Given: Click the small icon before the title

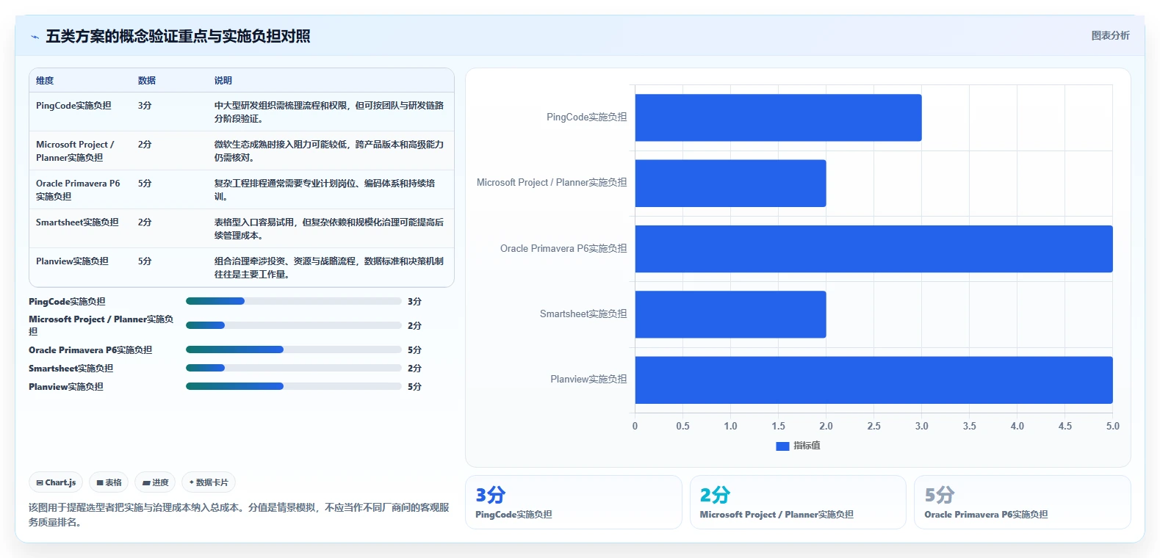Looking at the screenshot, I should point(35,37).
